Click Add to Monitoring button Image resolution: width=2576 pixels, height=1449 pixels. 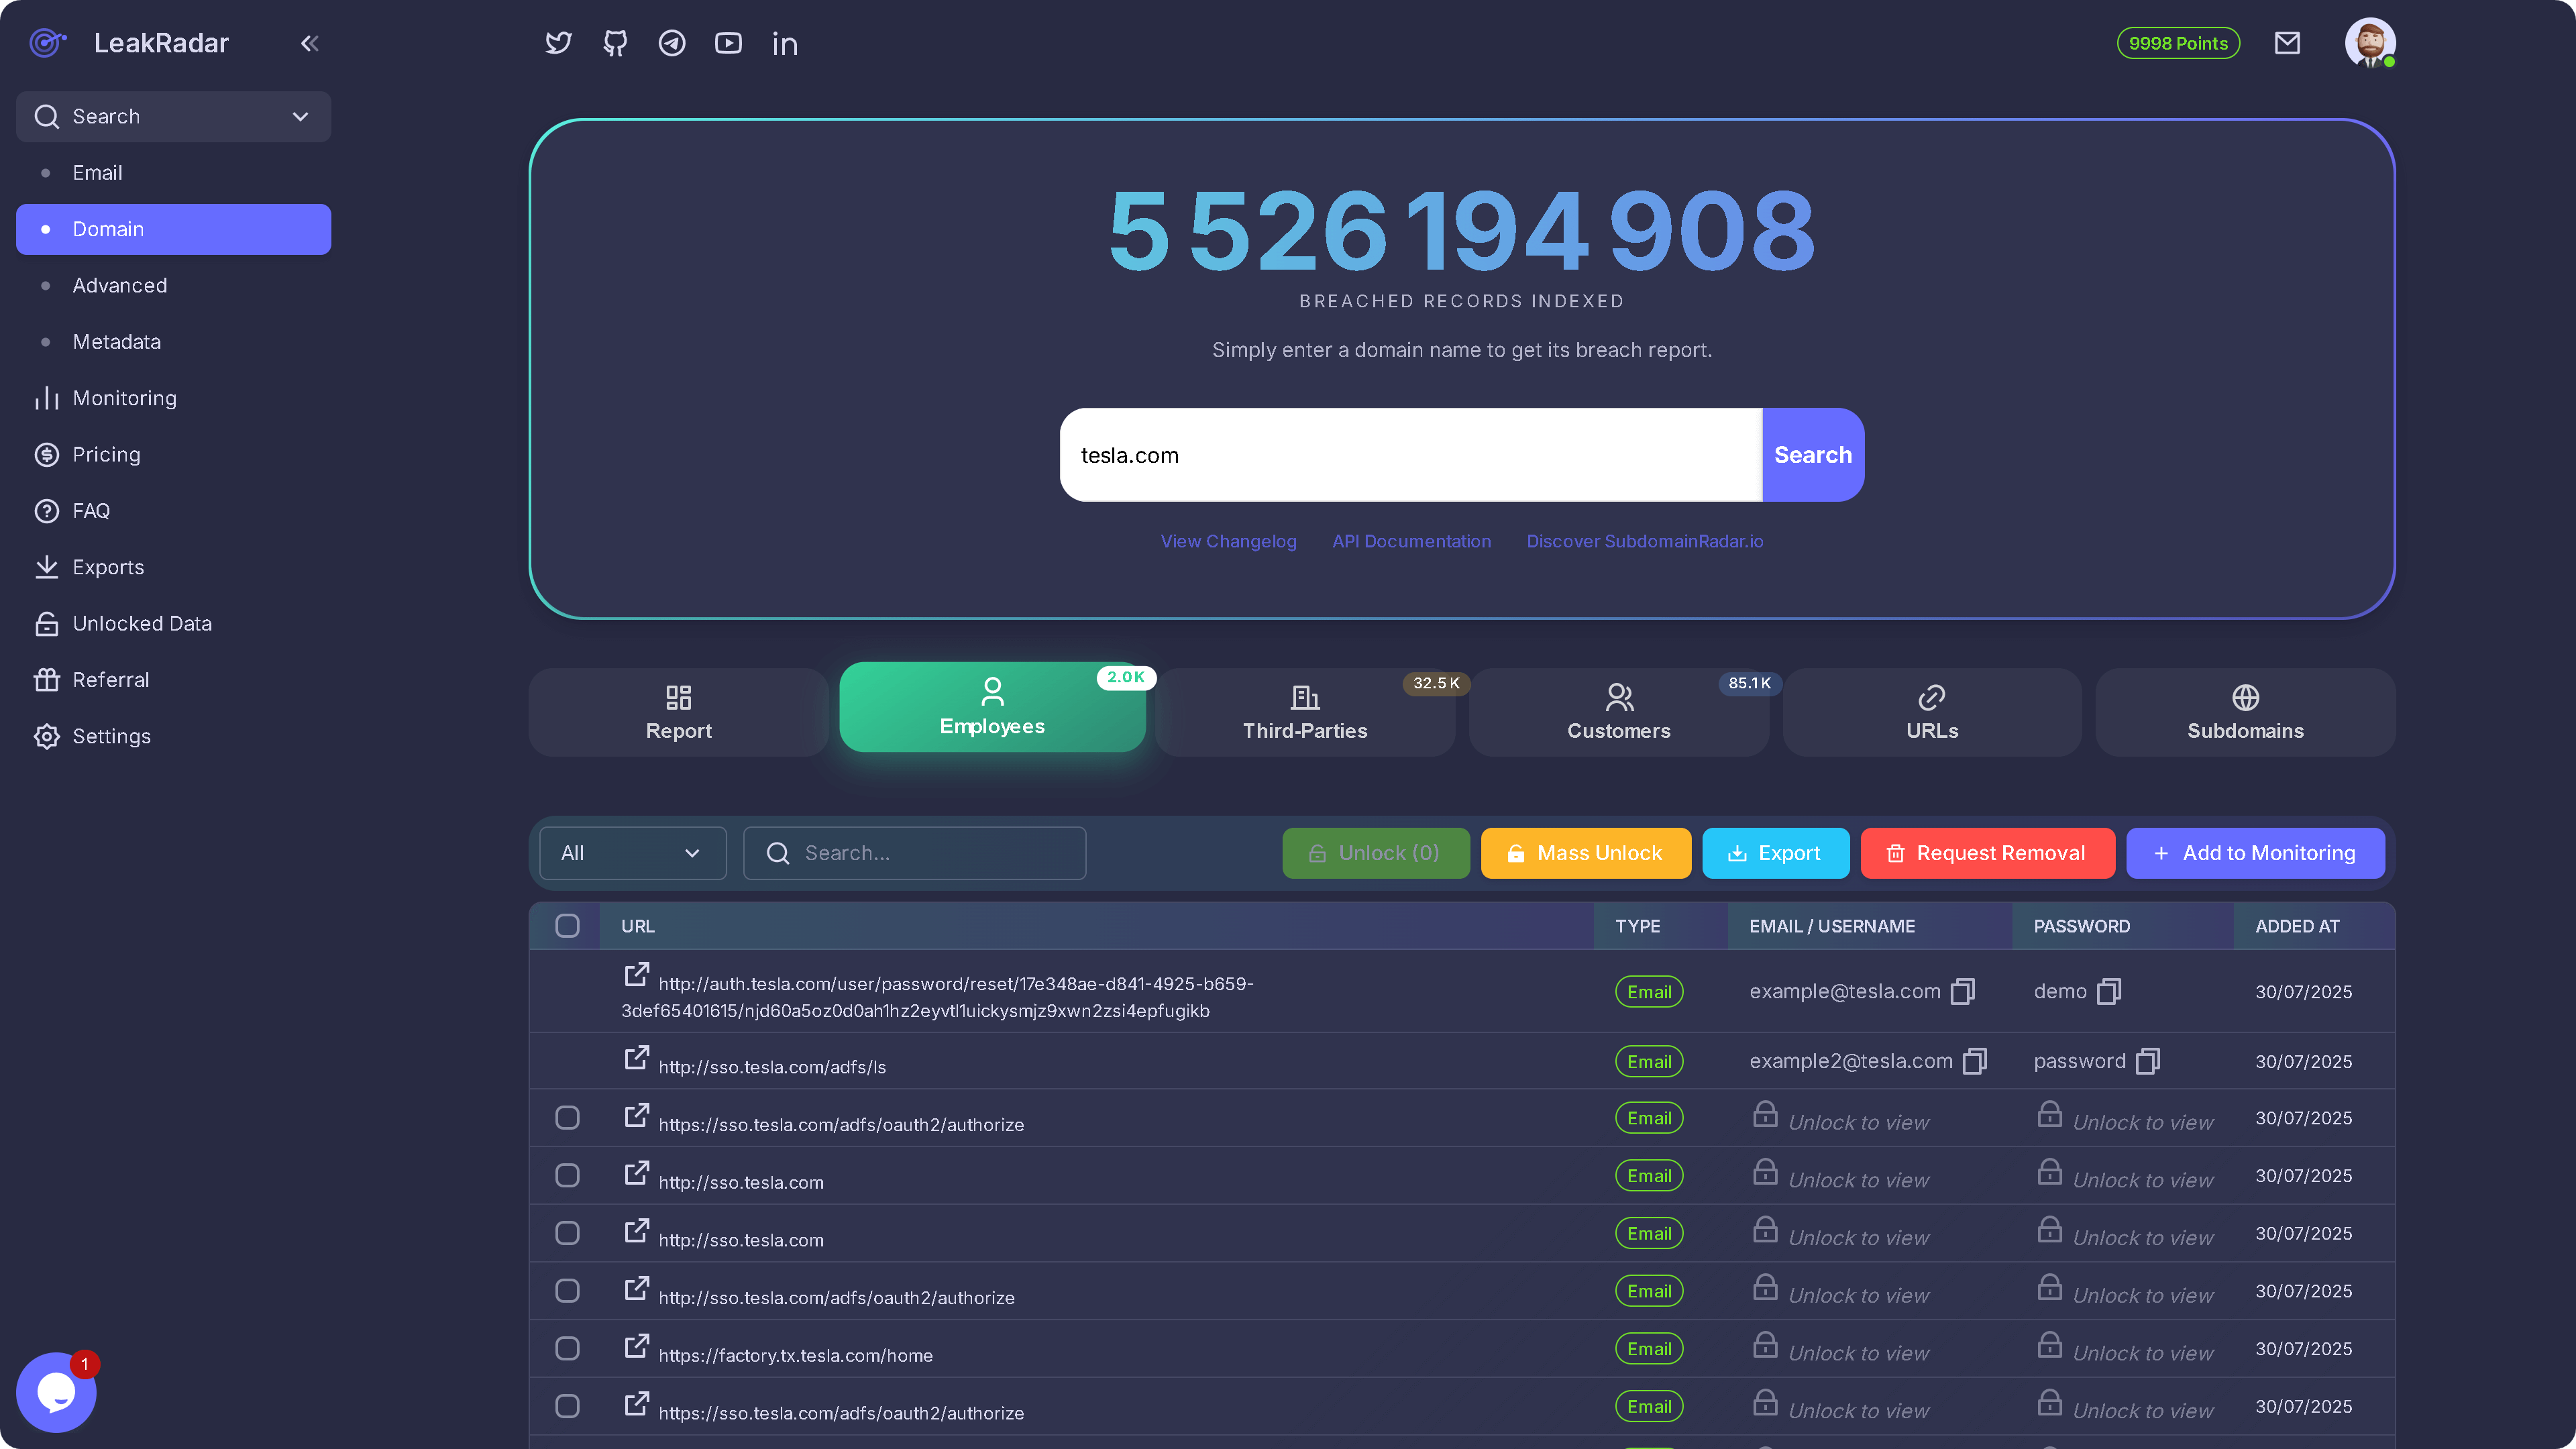(x=2255, y=853)
